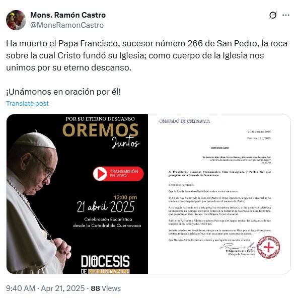The height and width of the screenshot is (298, 298).
Task: Click the "¡Unámonos en oración por él!" line
Action: (63, 92)
